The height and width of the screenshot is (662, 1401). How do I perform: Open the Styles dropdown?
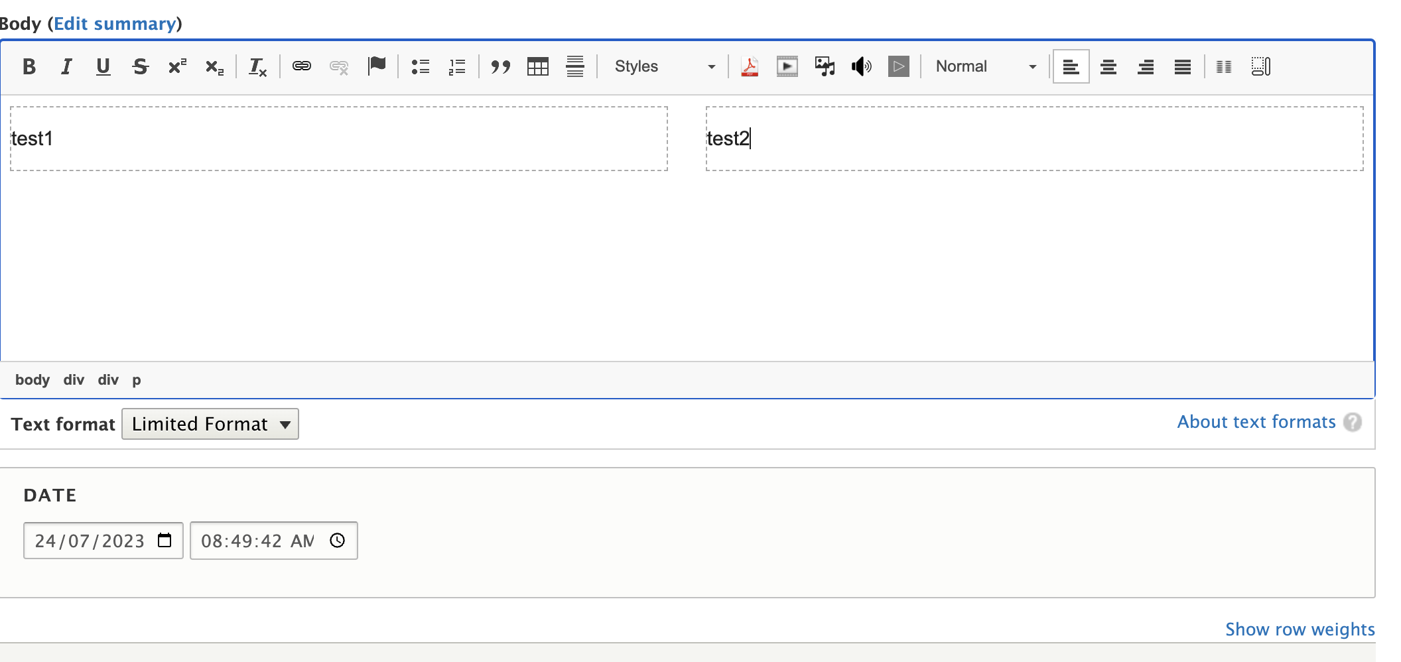[x=664, y=66]
